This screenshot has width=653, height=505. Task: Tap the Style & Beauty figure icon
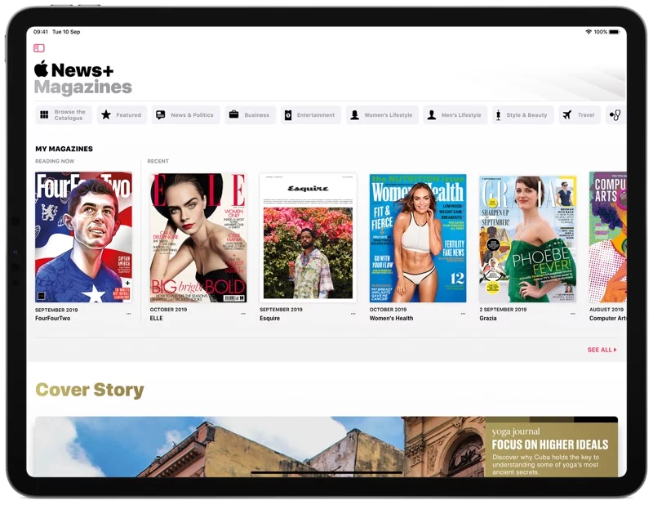coord(498,114)
